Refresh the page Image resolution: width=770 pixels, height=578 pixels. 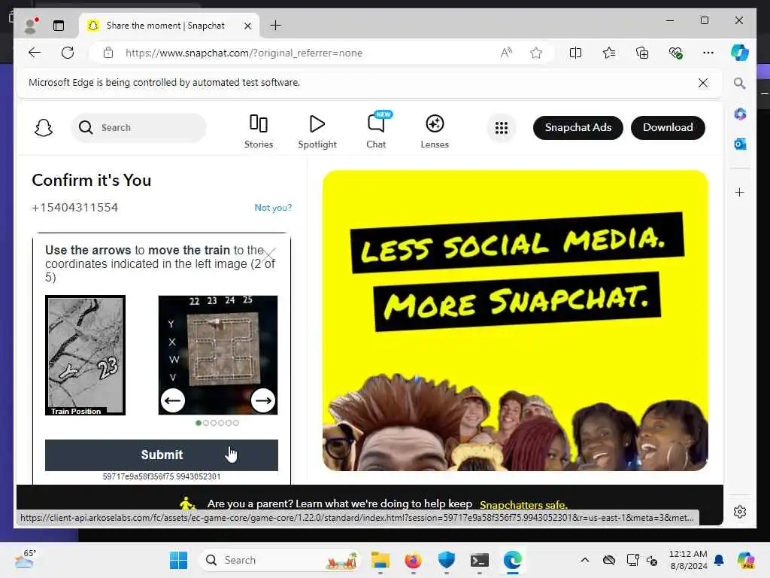(68, 53)
